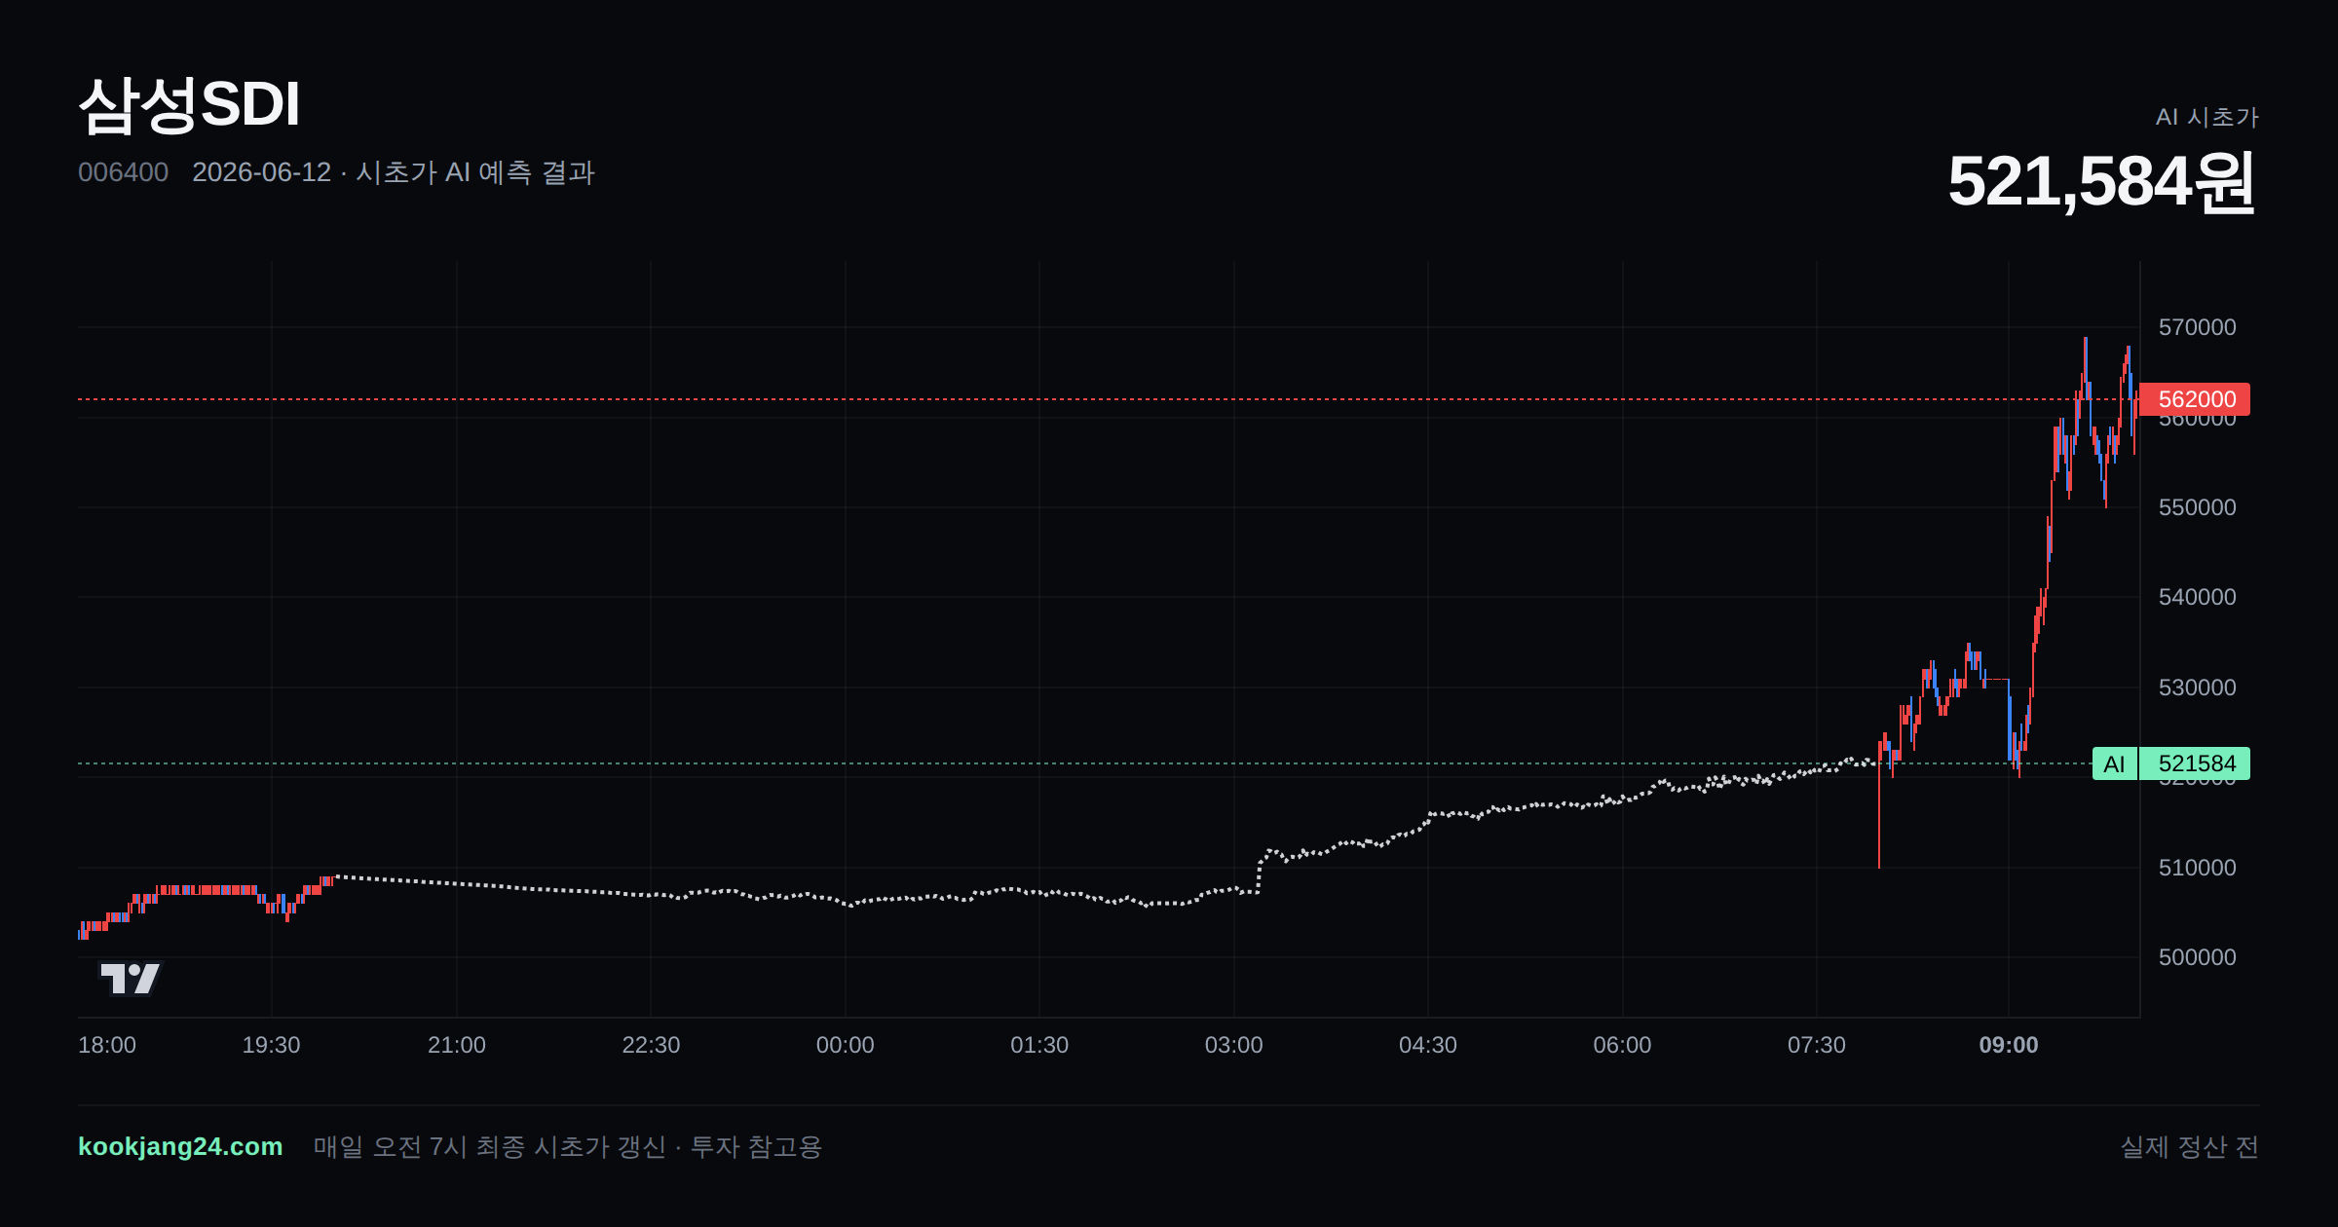The width and height of the screenshot is (2338, 1227).
Task: Click the TradingView logo on the chart
Action: [130, 978]
